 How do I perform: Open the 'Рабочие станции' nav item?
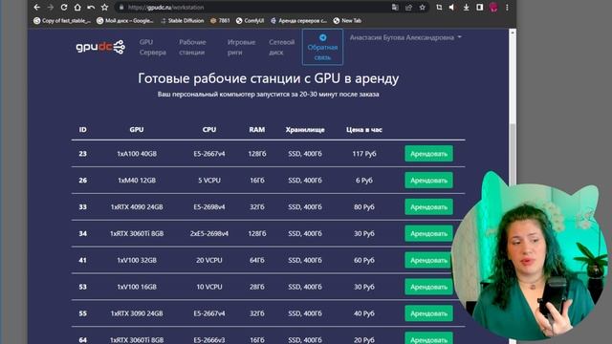pos(192,47)
